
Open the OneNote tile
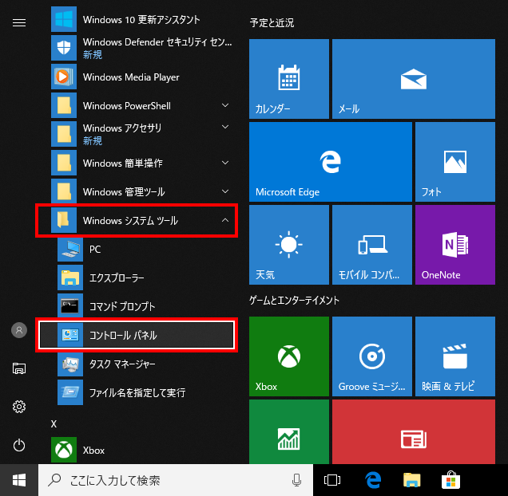(454, 244)
